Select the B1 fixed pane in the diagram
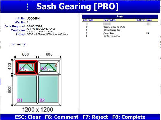161x120 pixels. point(27,89)
